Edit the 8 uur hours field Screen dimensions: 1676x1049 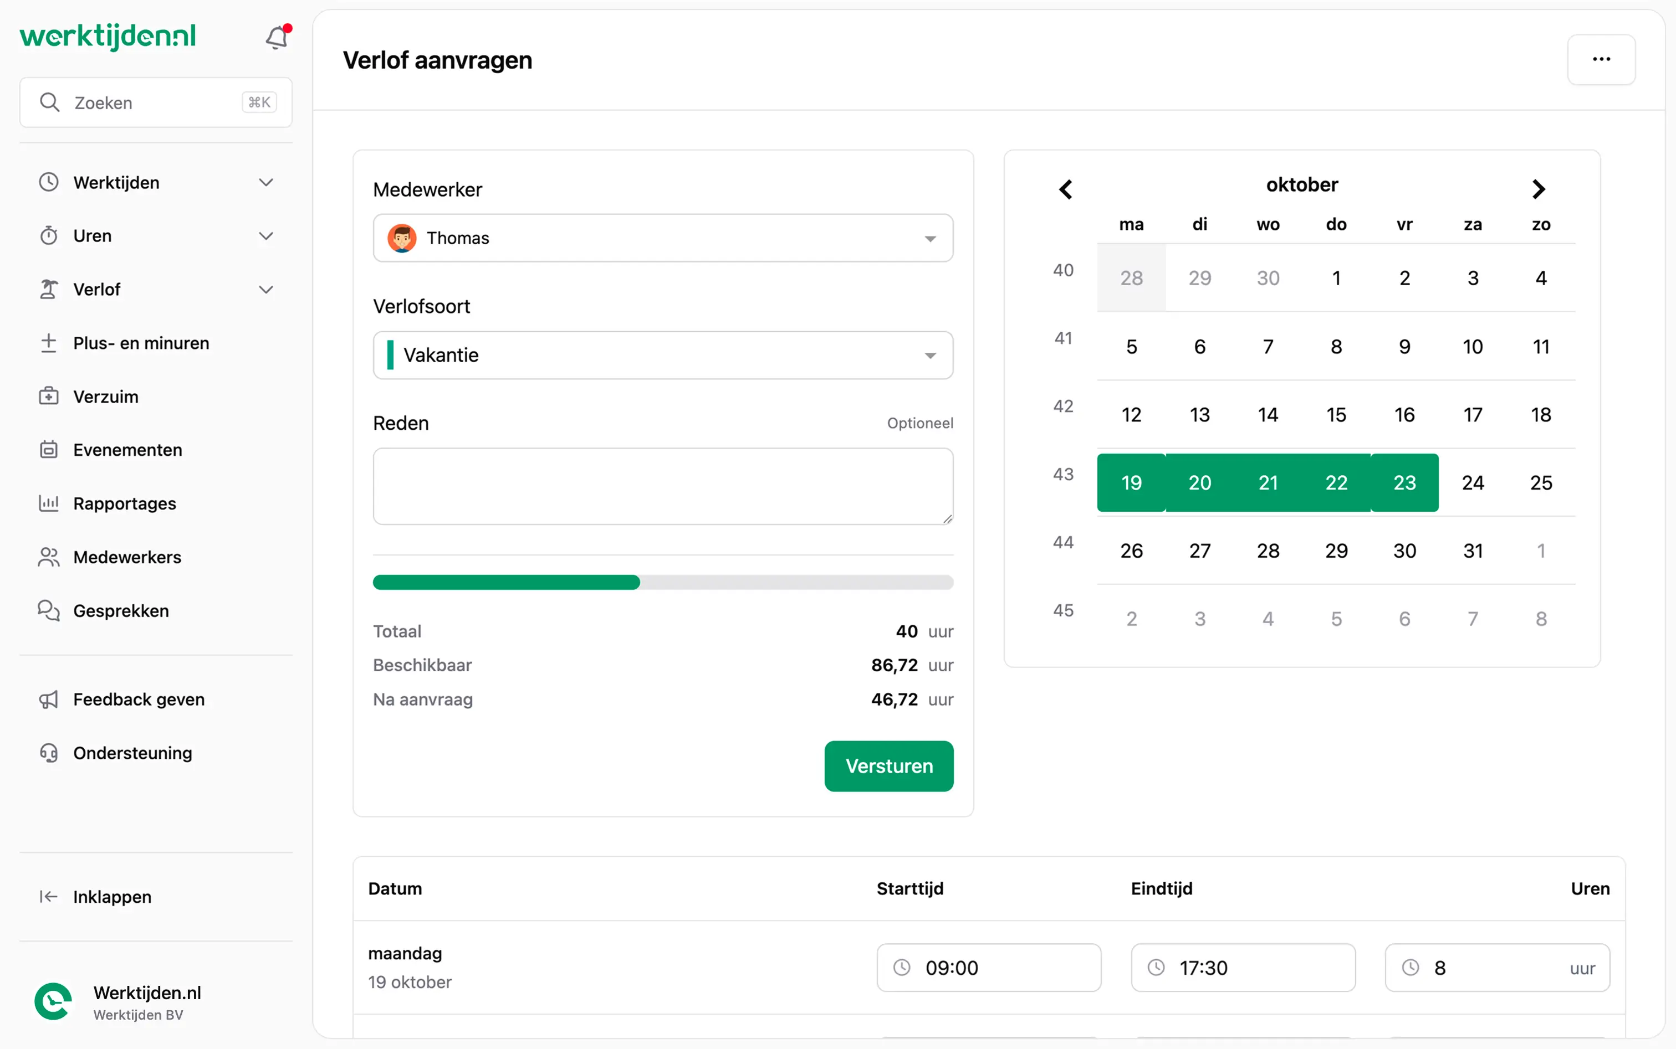point(1497,967)
